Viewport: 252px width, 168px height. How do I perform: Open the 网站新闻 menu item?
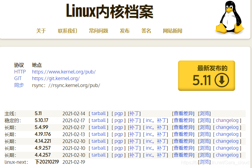point(172,31)
